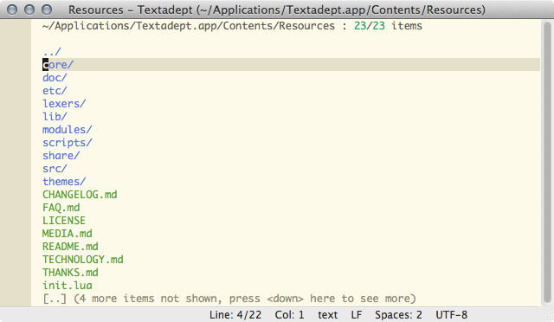
Task: Open the modules/ folder
Action: [68, 130]
